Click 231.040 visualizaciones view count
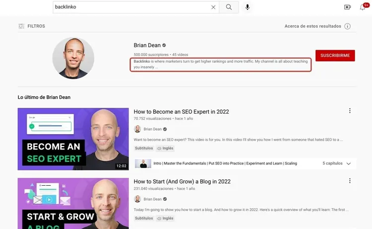Image resolution: width=372 pixels, height=229 pixels. tap(153, 189)
